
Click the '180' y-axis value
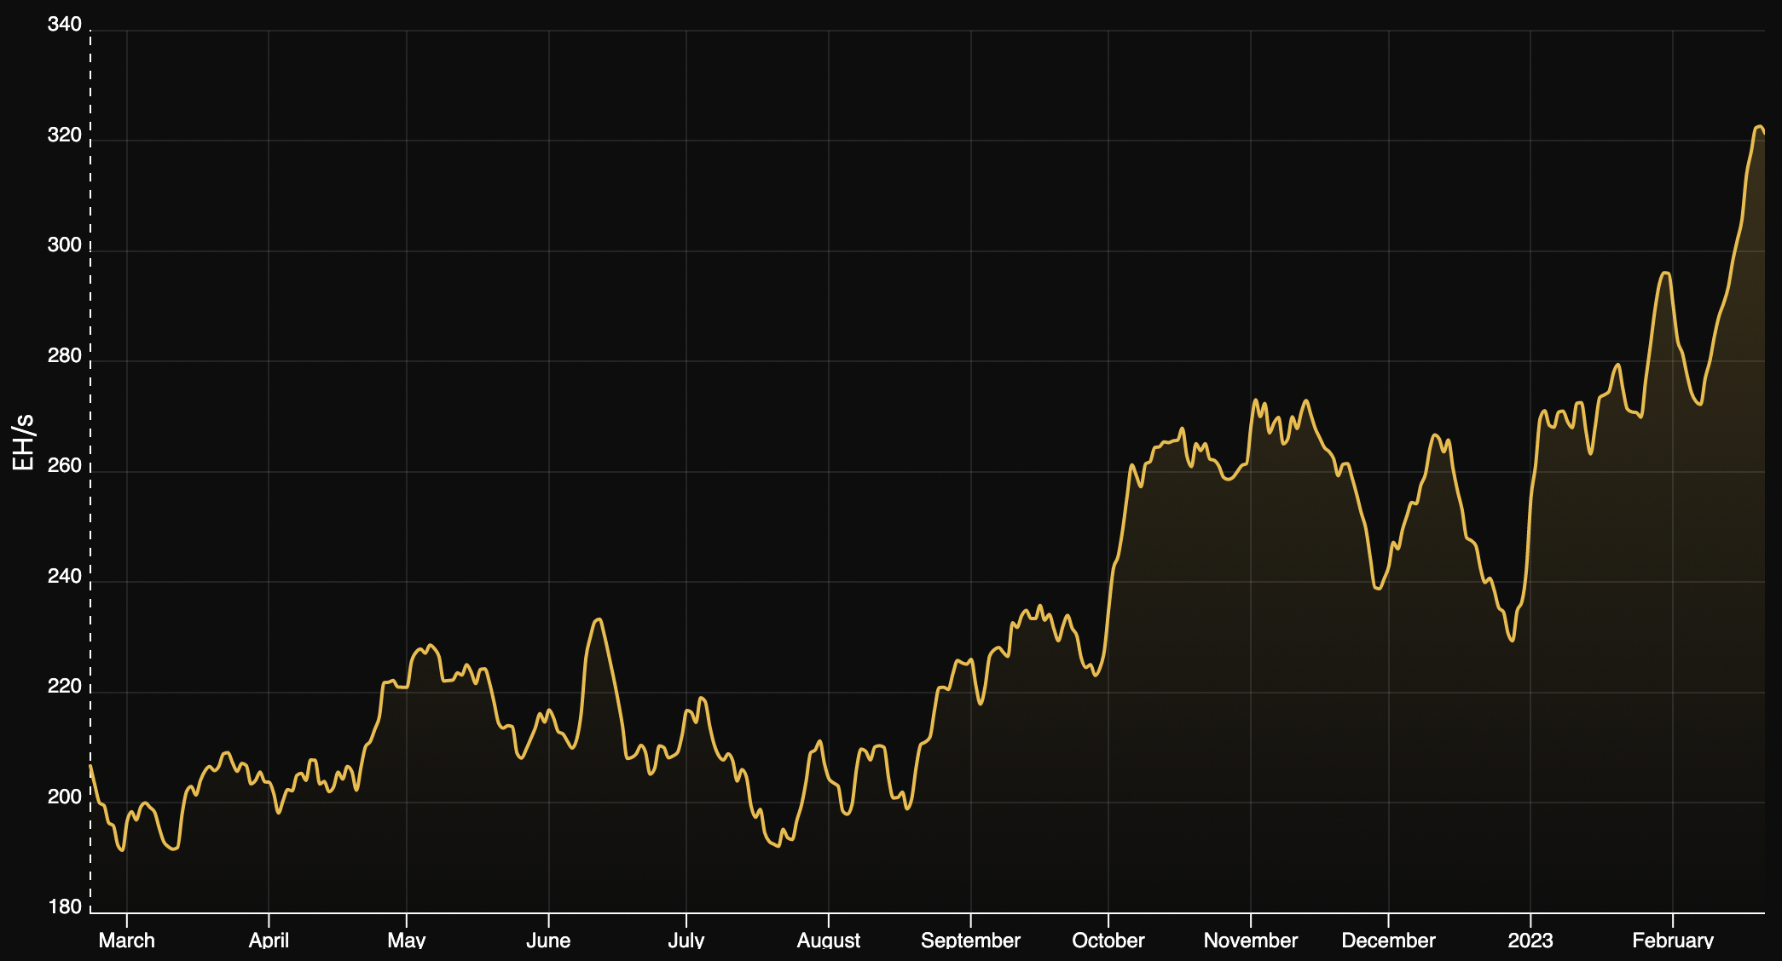click(65, 907)
